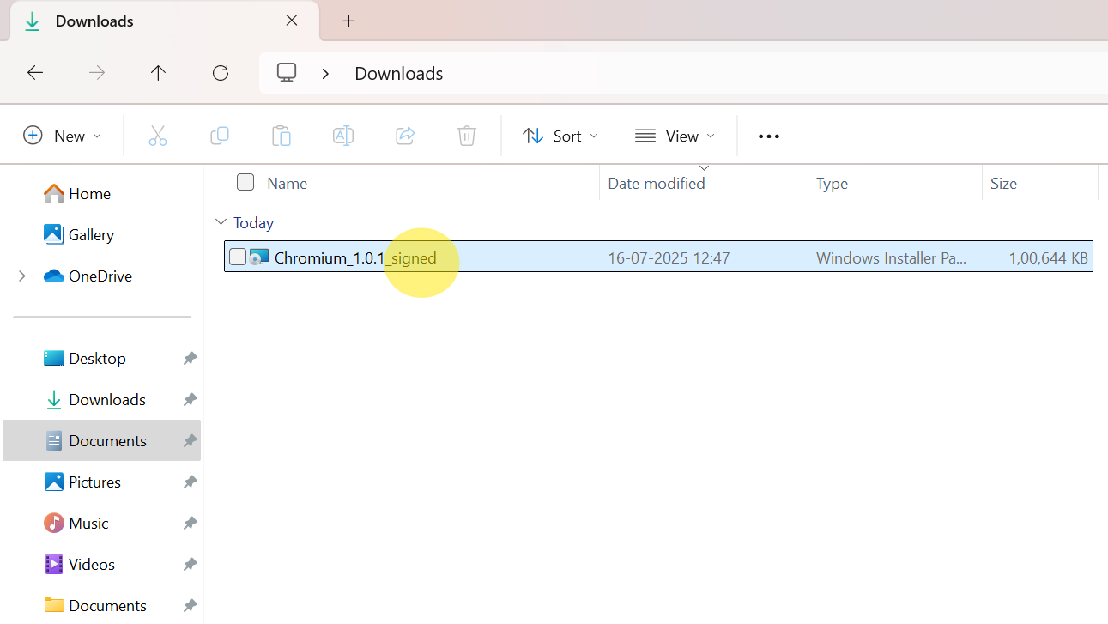The width and height of the screenshot is (1108, 624).
Task: Open the See more three-dots menu
Action: point(769,136)
